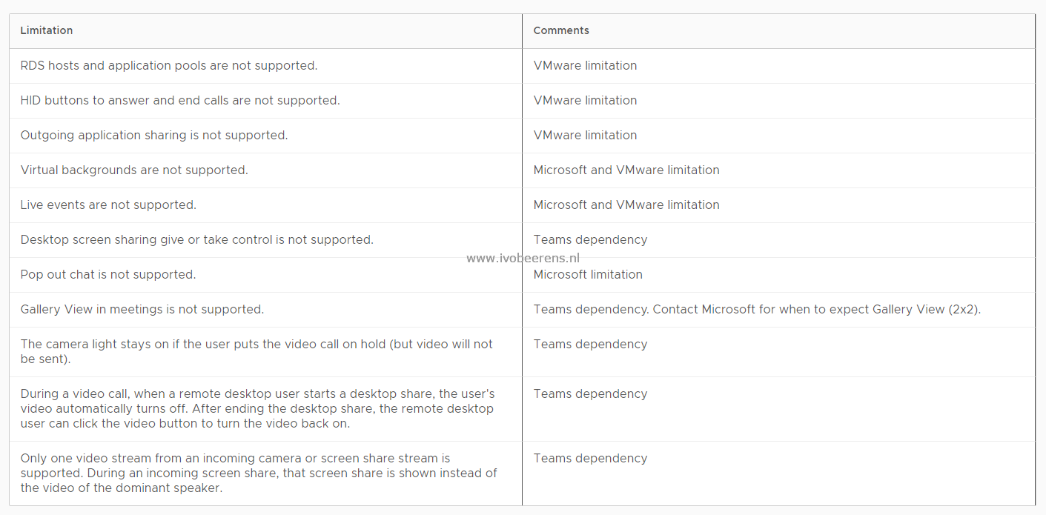Select Microsoft and VMware limitation beside Virtual backgrounds
The height and width of the screenshot is (515, 1046).
[626, 170]
